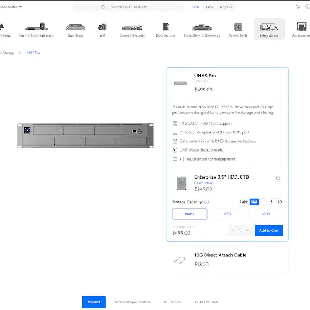310x310 pixels.
Task: Click the UNAS Pro breadcrumb link
Action: click(x=32, y=53)
